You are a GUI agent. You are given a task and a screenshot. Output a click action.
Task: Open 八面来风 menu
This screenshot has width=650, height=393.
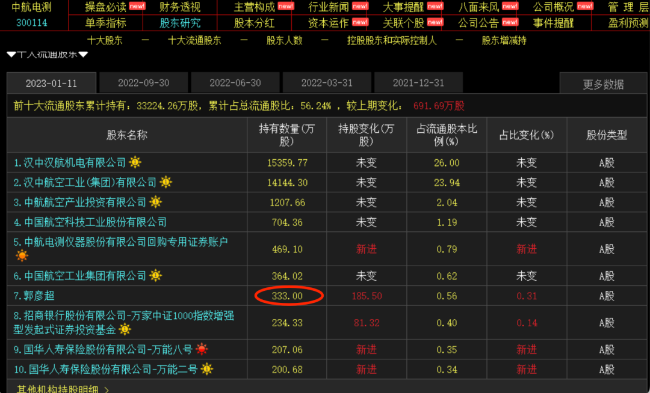[479, 7]
